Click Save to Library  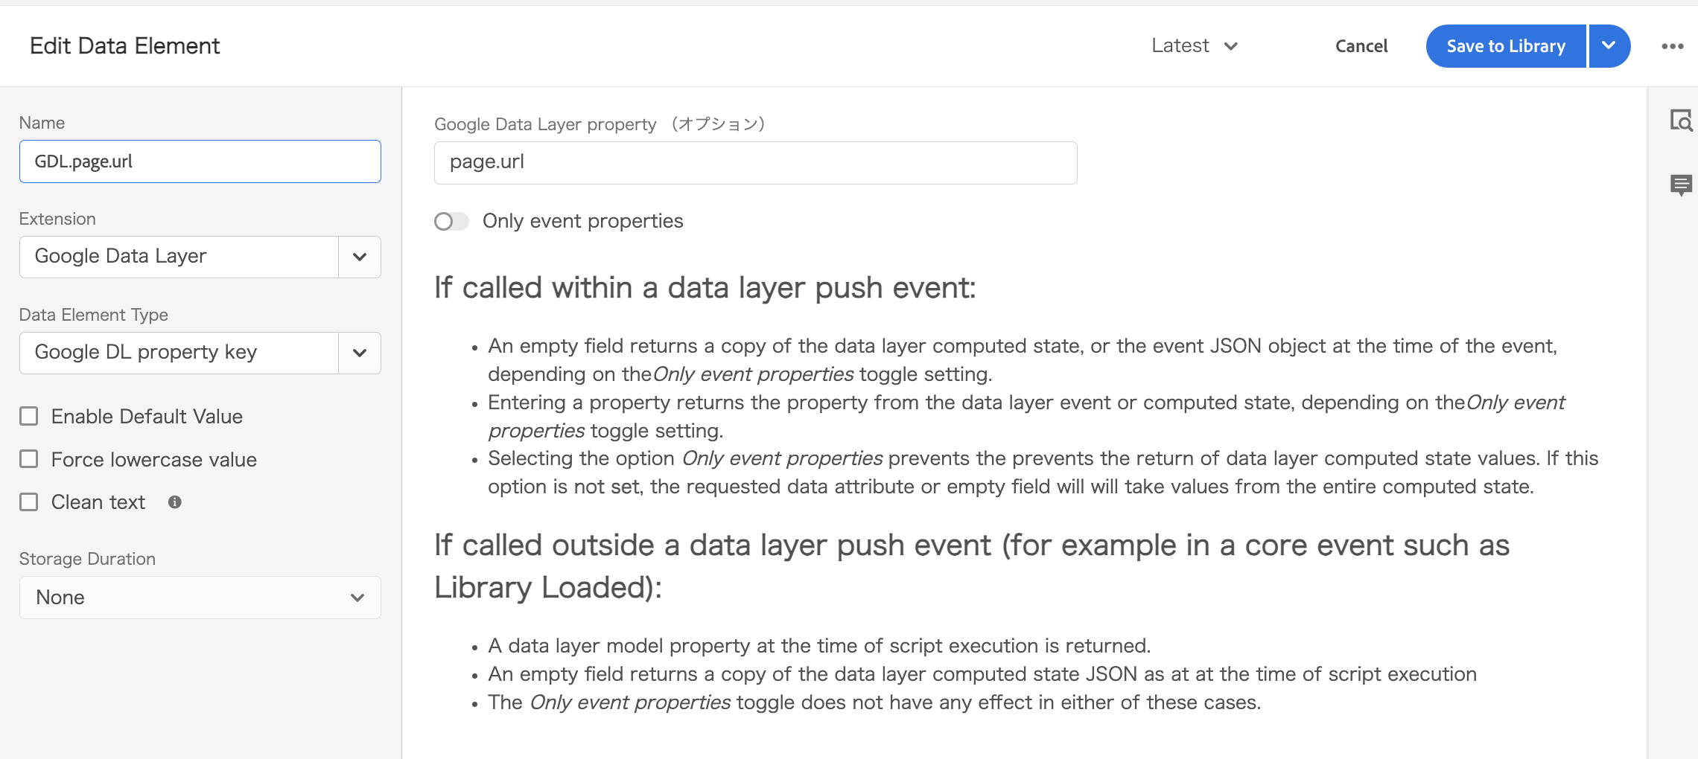[x=1506, y=46]
